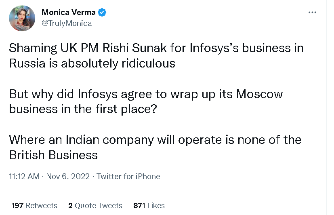Show the 2 Quote Tweets
Image resolution: width=334 pixels, height=215 pixels.
[95, 206]
